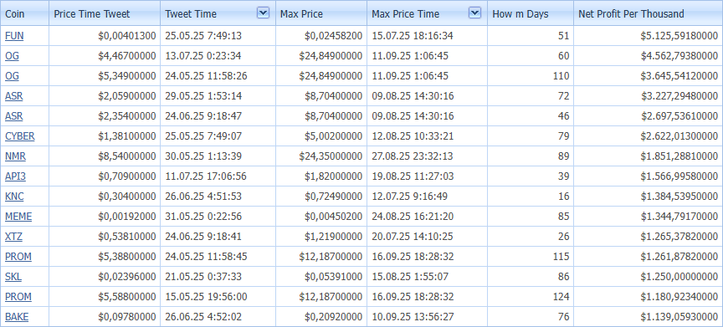Open the Max Price Time column filter dropdown

click(474, 13)
